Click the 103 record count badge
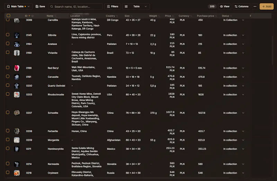The height and width of the screenshot is (181, 277). 212,7
